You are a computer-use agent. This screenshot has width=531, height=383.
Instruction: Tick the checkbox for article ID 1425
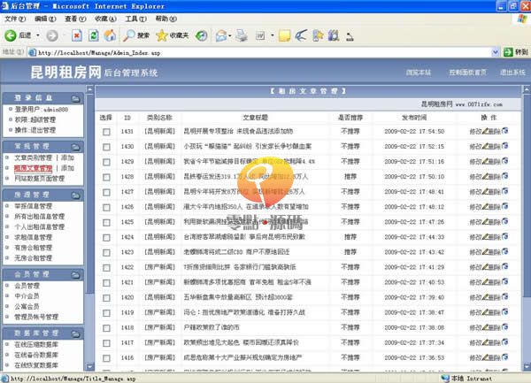106,222
